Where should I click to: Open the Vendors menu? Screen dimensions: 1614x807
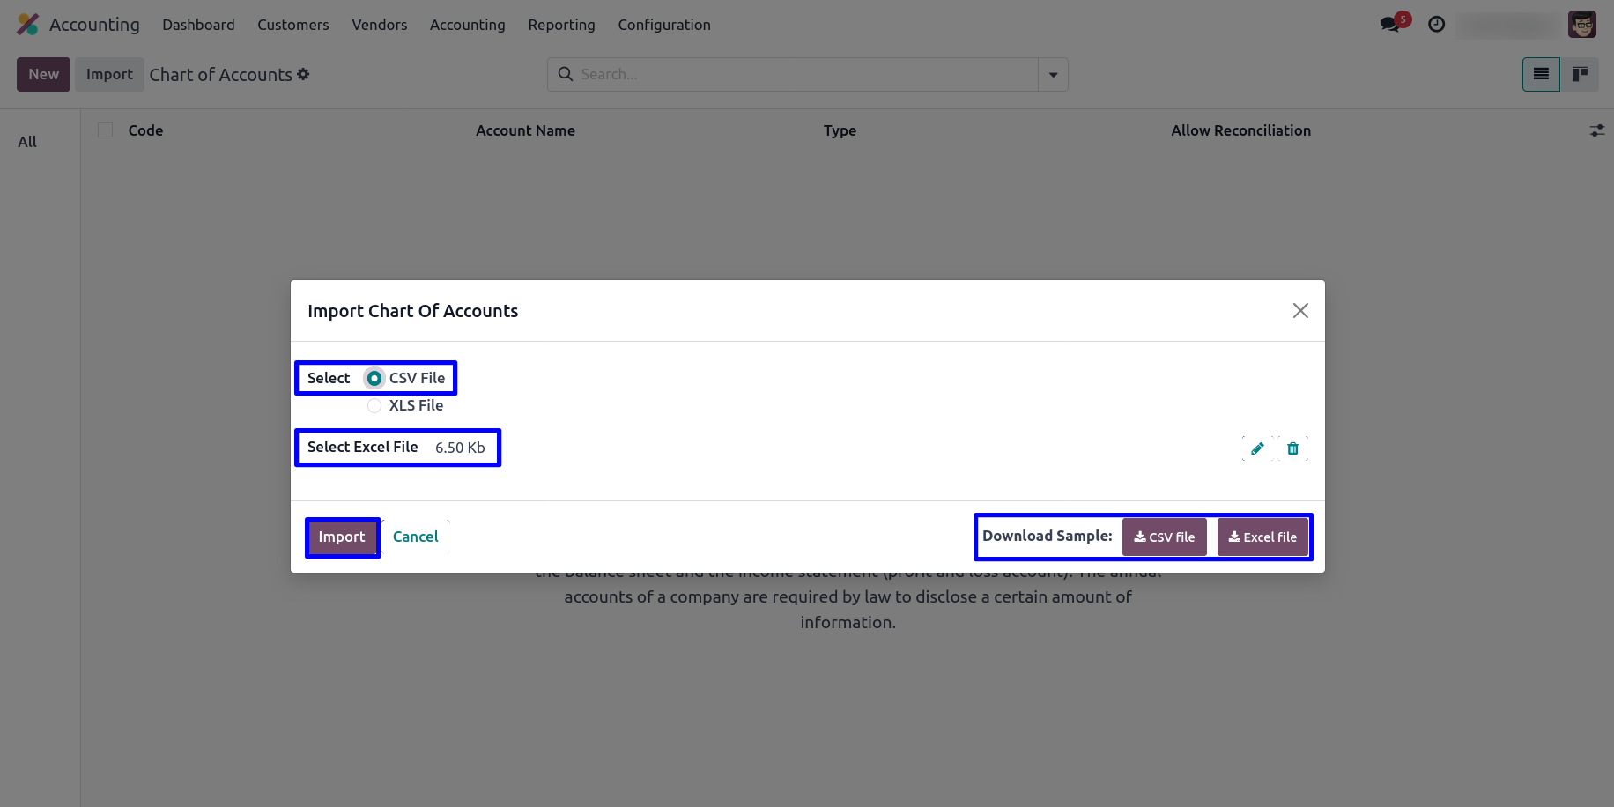tap(379, 25)
